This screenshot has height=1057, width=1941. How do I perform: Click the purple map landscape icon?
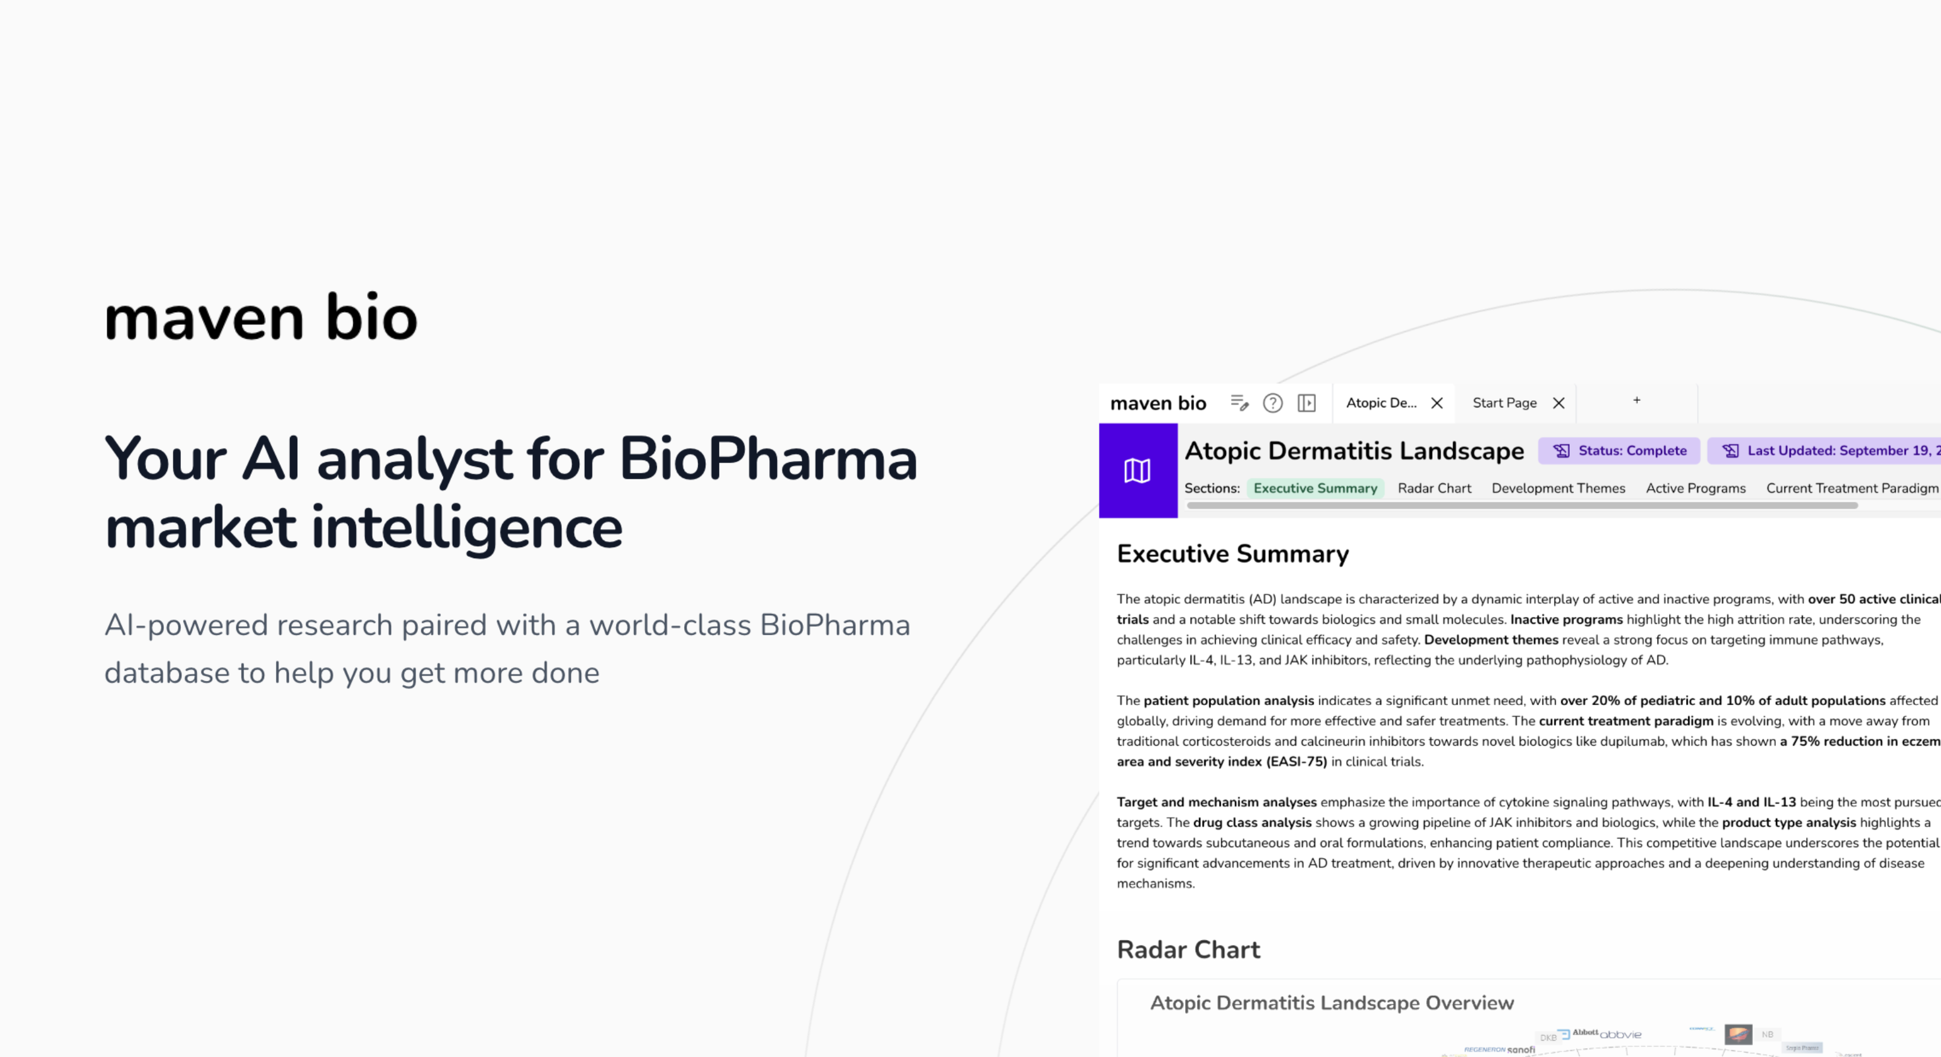1138,471
